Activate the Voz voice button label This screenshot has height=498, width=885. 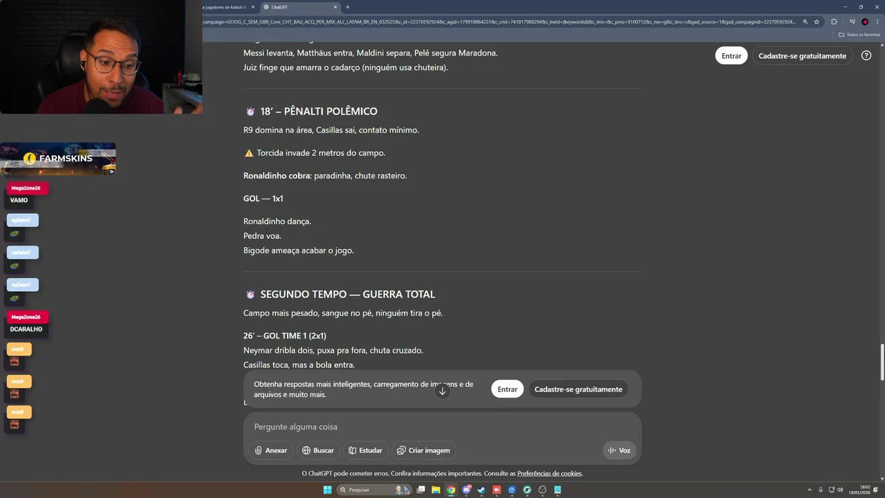(x=624, y=450)
